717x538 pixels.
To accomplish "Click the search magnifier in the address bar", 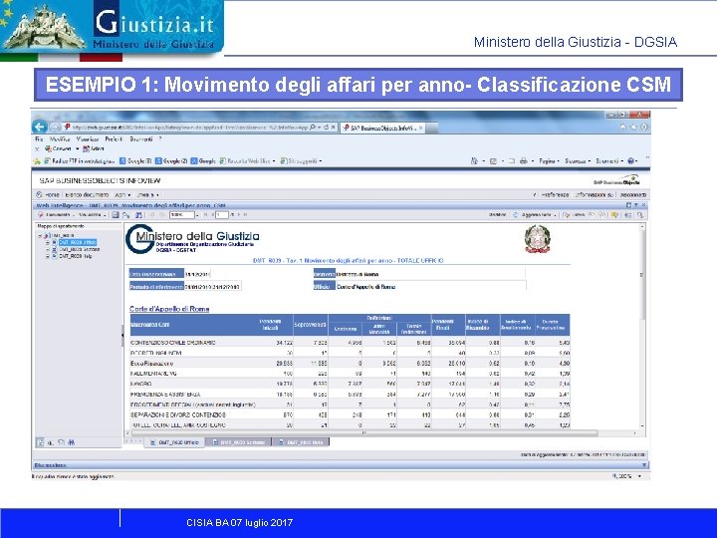I will (x=313, y=128).
